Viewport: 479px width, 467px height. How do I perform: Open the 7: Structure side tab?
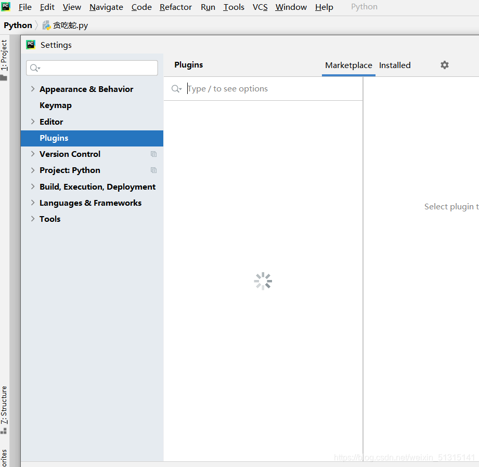tap(4, 405)
